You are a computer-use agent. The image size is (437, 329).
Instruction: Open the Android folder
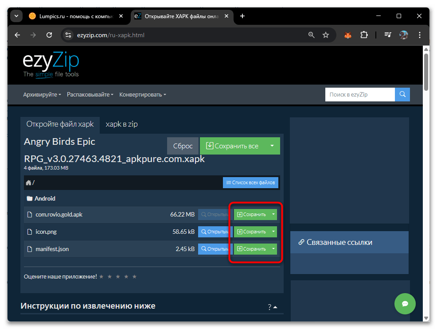click(x=41, y=198)
